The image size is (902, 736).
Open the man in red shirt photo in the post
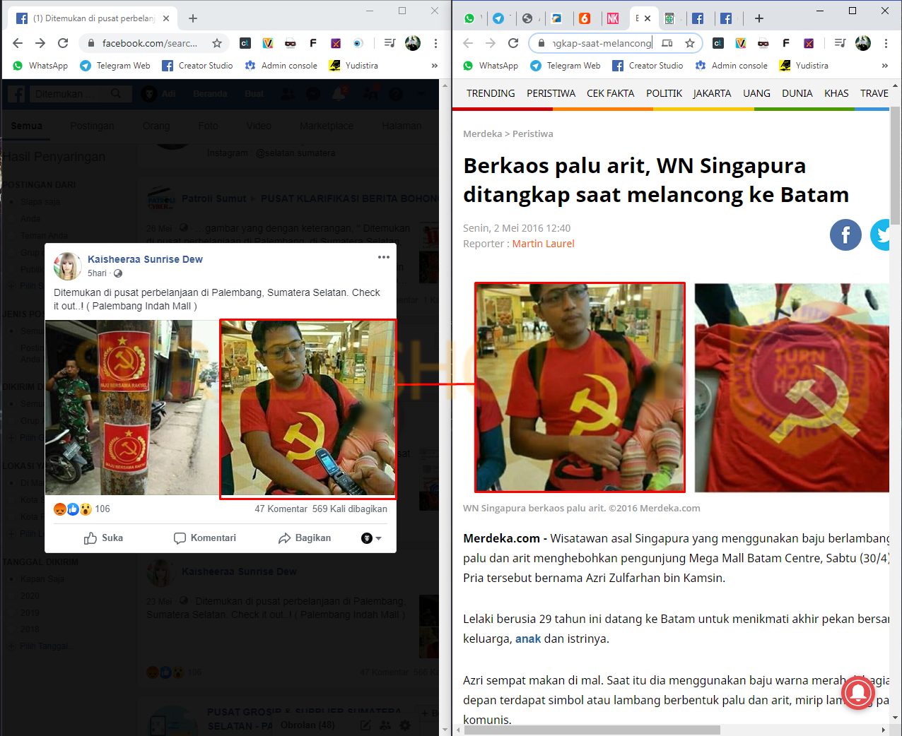click(307, 408)
